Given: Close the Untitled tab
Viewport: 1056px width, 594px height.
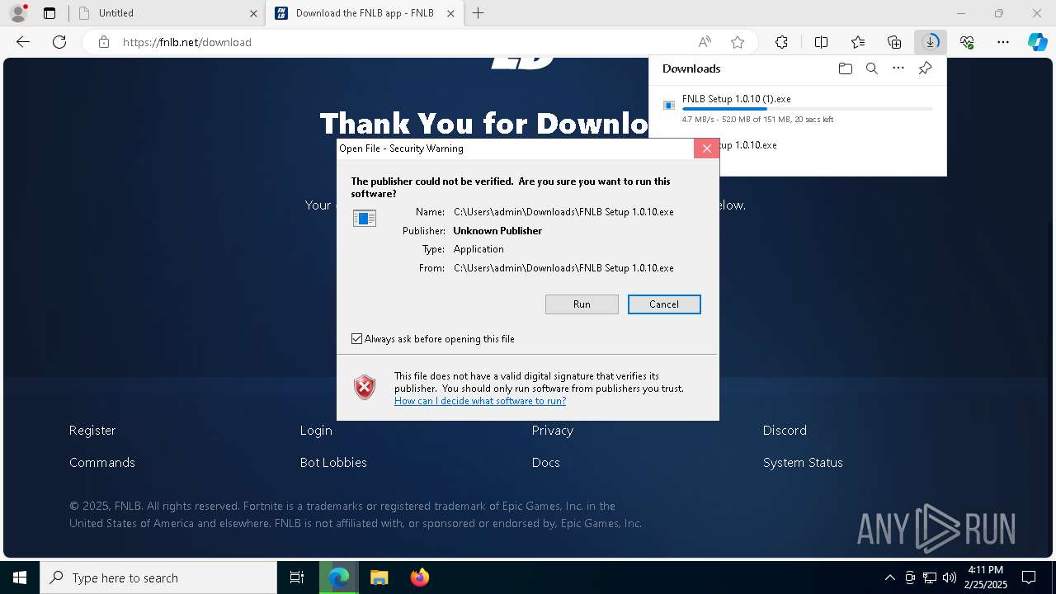Looking at the screenshot, I should click(x=253, y=13).
